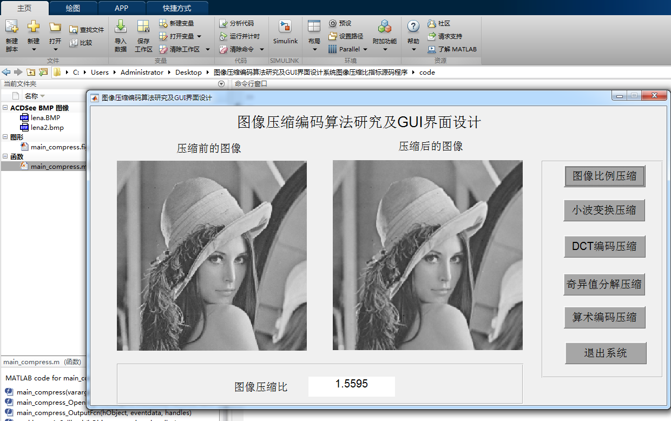The height and width of the screenshot is (421, 671).
Task: Open the 附加功能 (Add-Ons) dropdown
Action: coord(385,50)
